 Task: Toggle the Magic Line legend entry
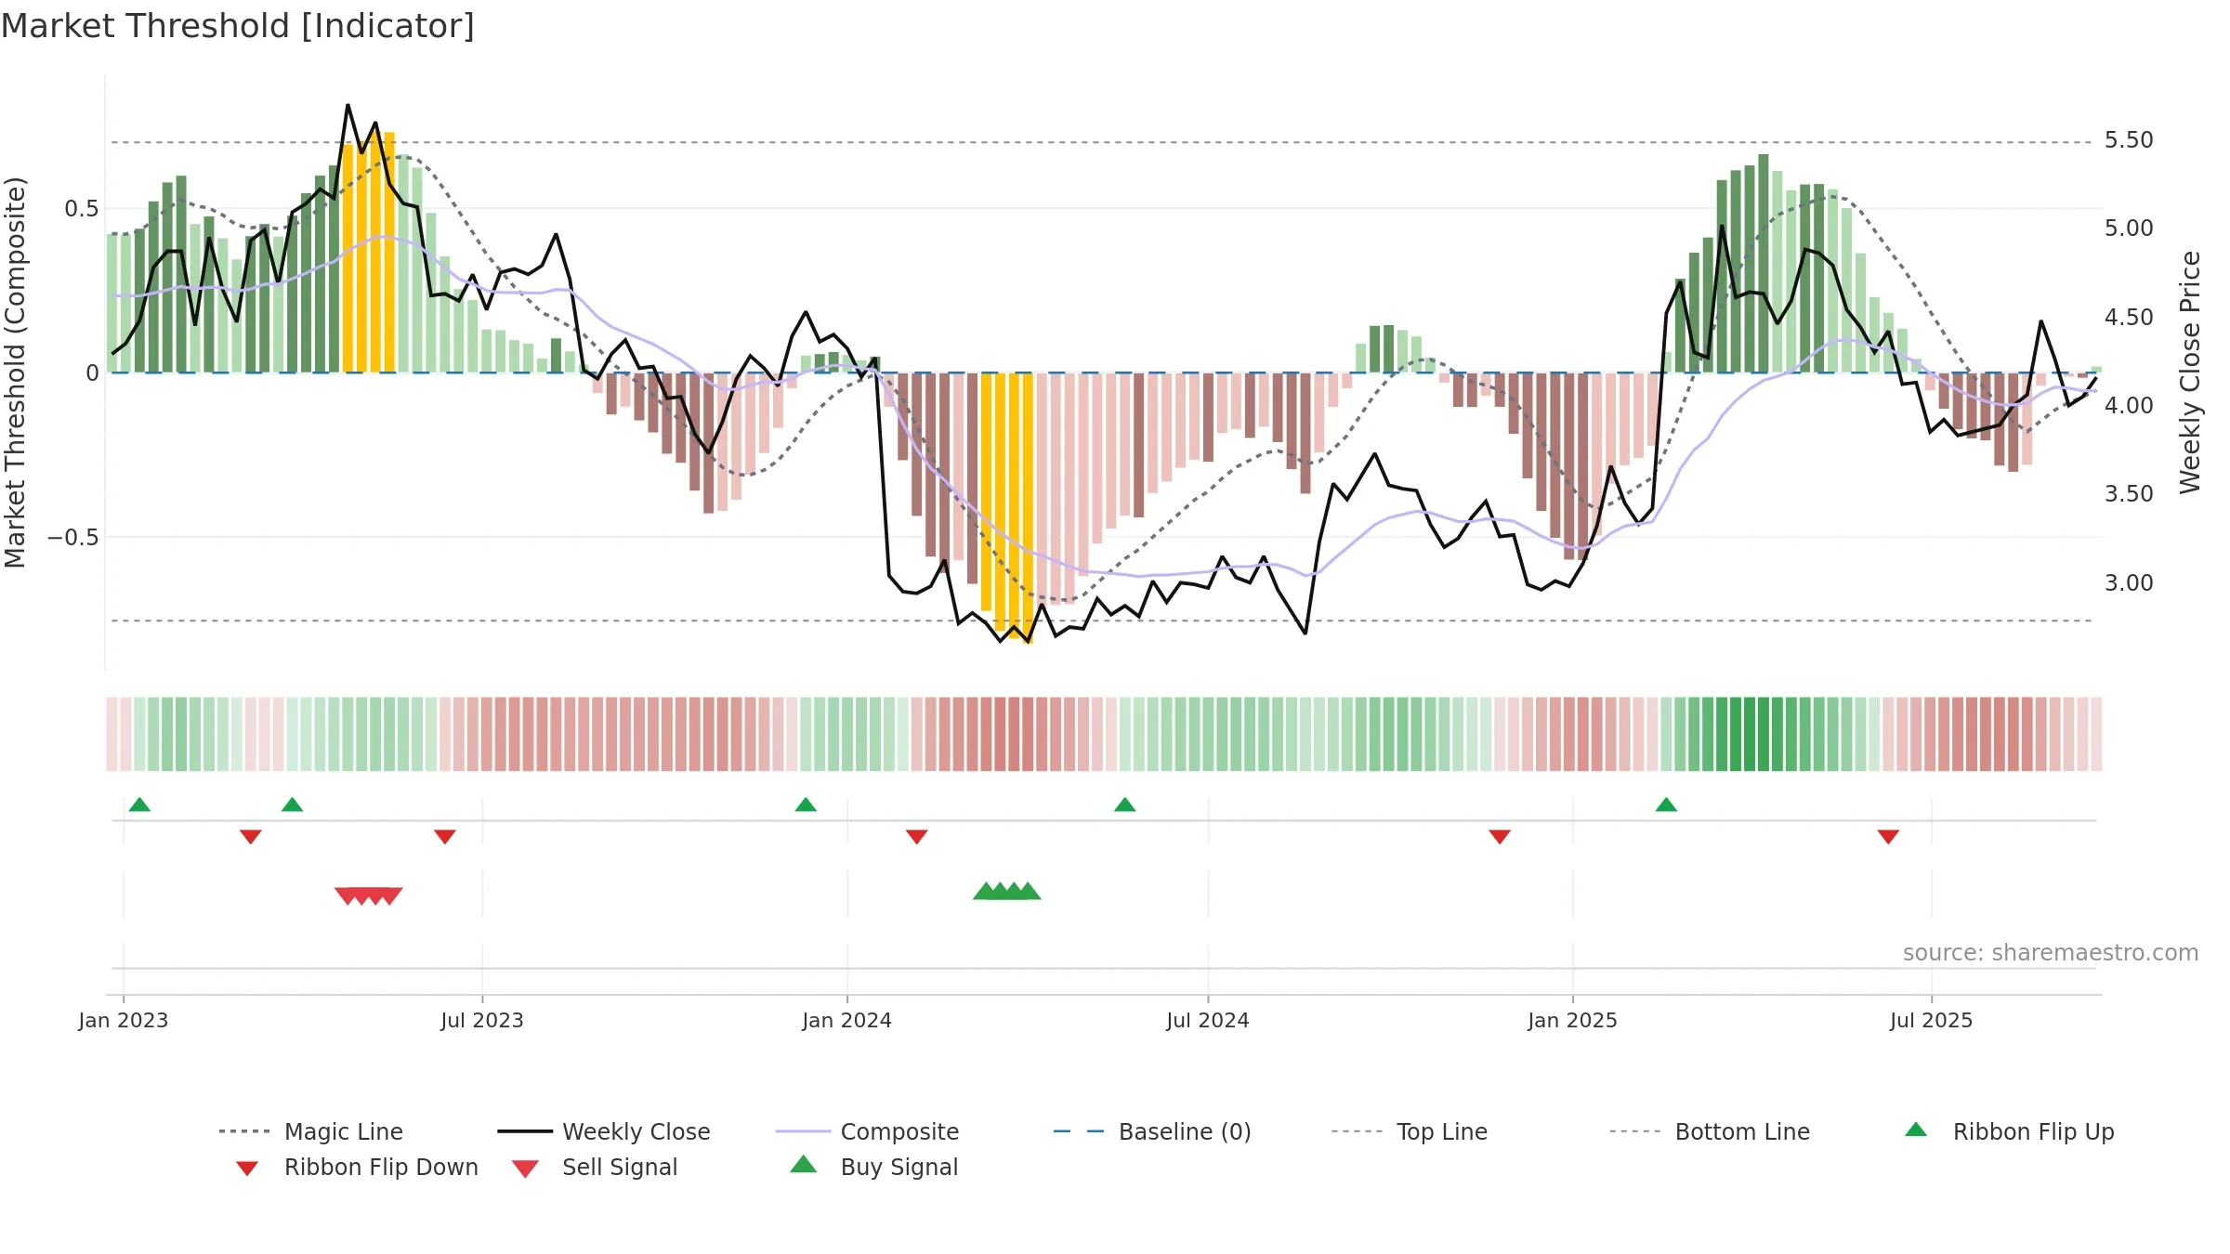click(x=311, y=1131)
